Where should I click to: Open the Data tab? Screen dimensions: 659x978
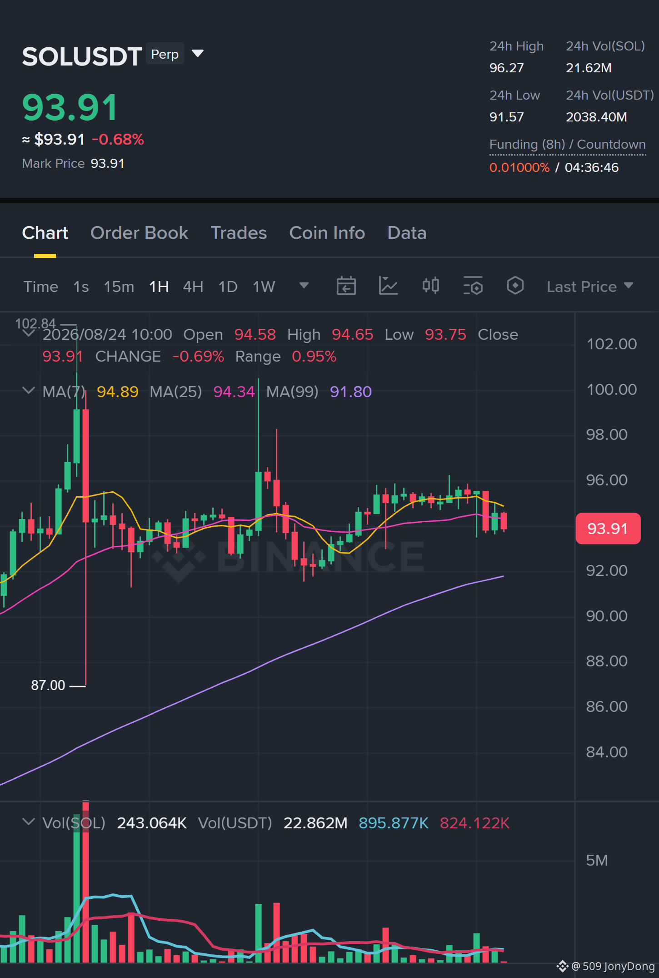pyautogui.click(x=407, y=233)
